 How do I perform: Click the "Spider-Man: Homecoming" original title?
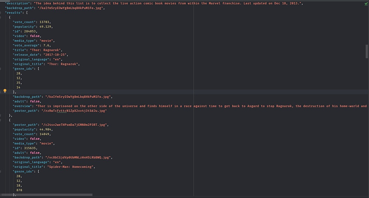pyautogui.click(x=70, y=167)
